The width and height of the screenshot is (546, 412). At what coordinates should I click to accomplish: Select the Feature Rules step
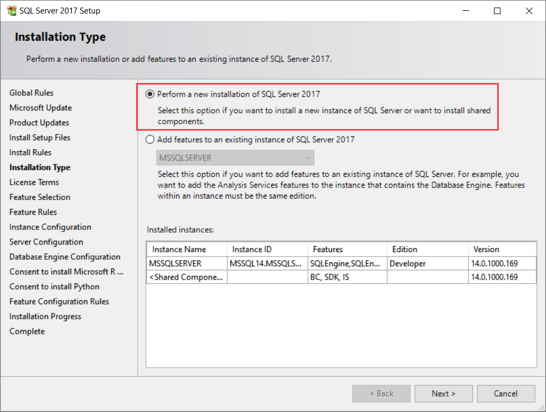33,212
